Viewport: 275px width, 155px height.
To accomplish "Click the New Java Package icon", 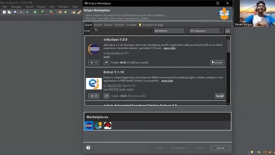I will coord(60,12).
